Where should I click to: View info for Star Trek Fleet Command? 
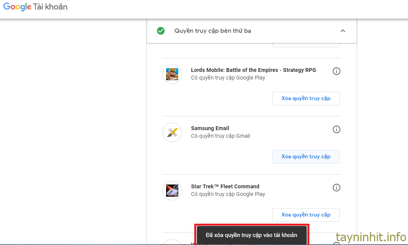click(336, 188)
